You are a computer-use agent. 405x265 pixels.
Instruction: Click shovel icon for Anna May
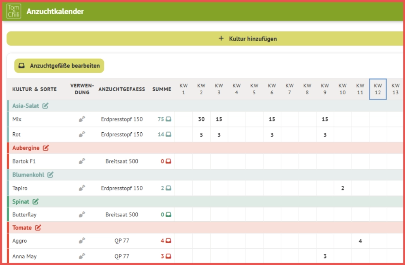pyautogui.click(x=82, y=256)
